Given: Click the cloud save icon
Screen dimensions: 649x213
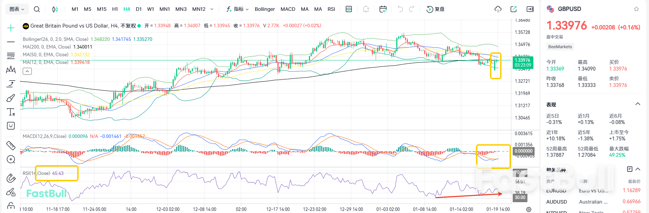Looking at the screenshot, I should 498,9.
